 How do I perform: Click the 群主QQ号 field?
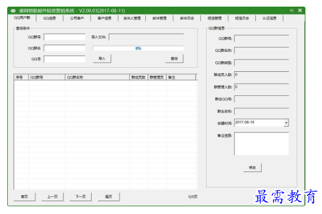click(262, 99)
